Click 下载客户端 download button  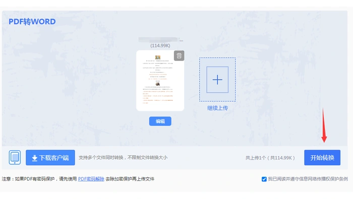coord(50,158)
